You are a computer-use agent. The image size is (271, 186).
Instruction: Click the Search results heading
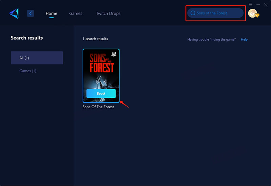pyautogui.click(x=27, y=38)
